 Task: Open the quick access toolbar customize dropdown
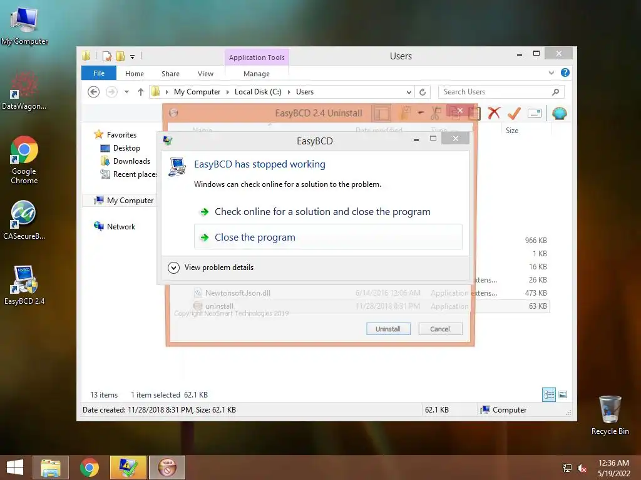(x=133, y=56)
